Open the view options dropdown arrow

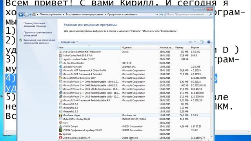pyautogui.click(x=195, y=42)
